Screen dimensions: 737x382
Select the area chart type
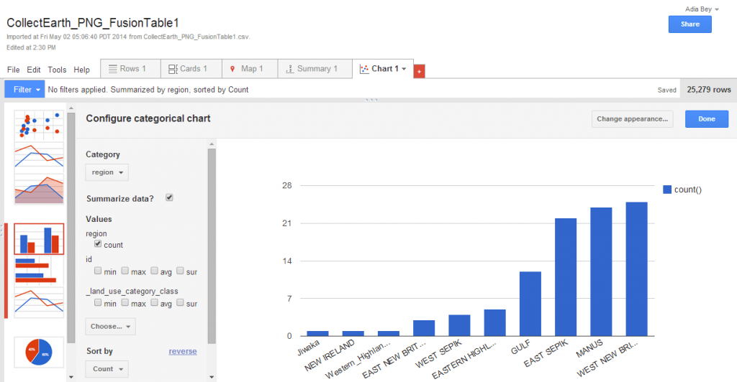(x=39, y=190)
